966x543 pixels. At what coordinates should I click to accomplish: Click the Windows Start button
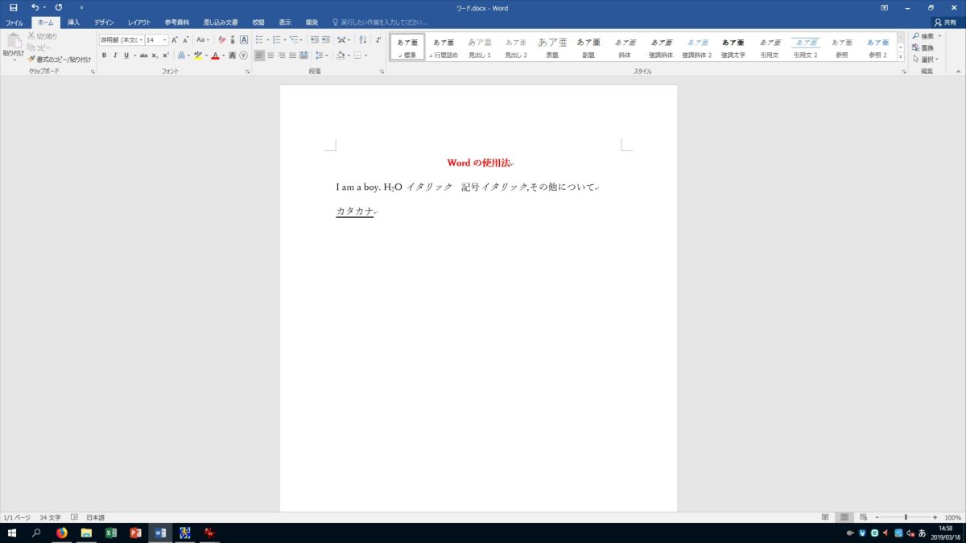(x=12, y=533)
